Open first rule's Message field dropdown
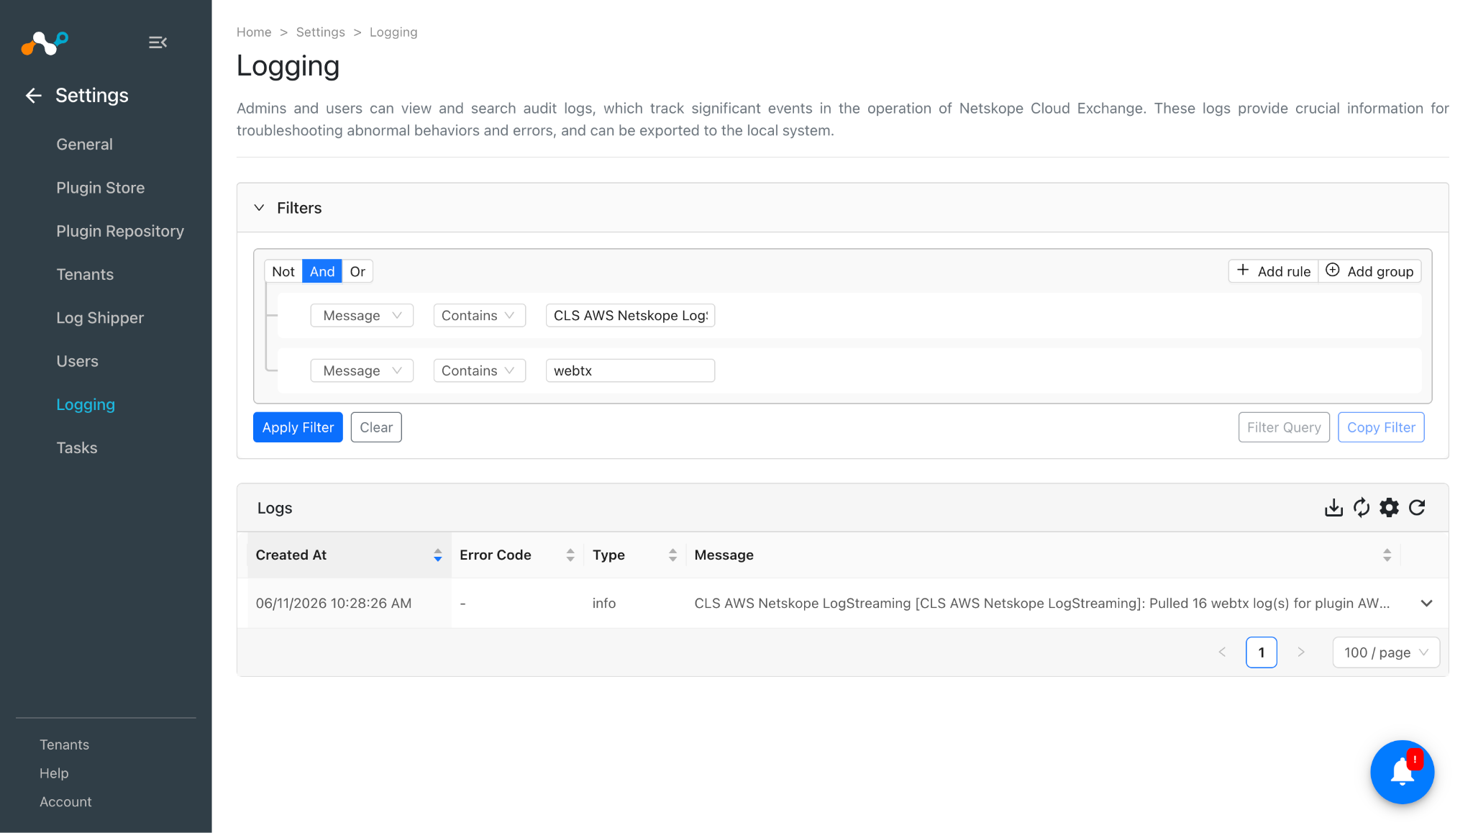1473x833 pixels. pos(362,316)
